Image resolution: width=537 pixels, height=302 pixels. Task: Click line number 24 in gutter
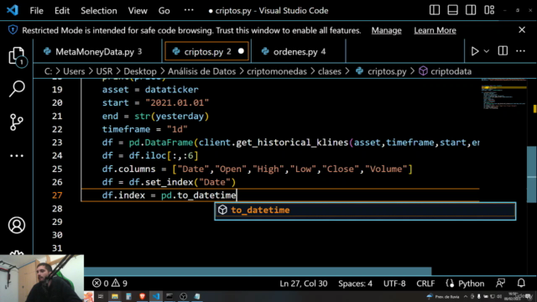pos(57,156)
